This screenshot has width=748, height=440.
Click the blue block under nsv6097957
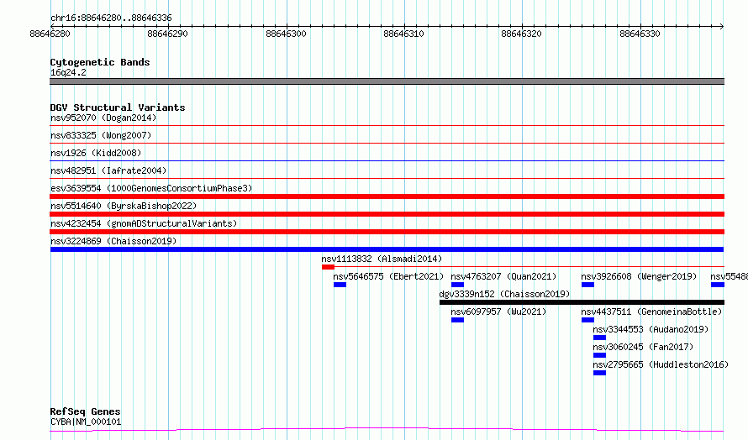pos(457,320)
